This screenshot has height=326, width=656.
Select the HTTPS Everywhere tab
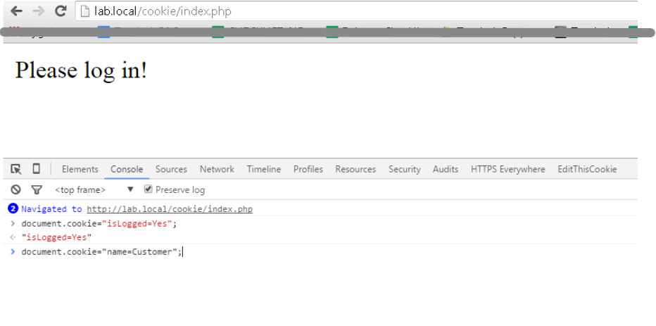pos(508,169)
